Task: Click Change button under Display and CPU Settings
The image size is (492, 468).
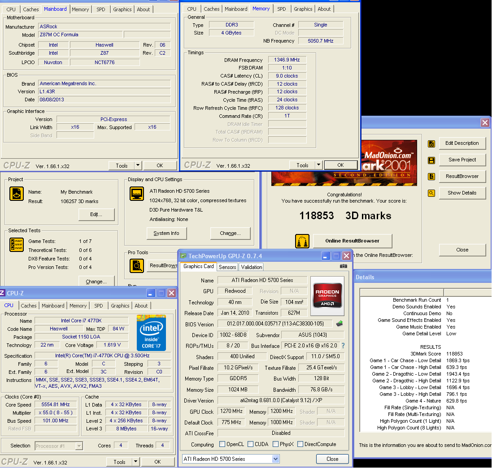Action: coord(231,234)
